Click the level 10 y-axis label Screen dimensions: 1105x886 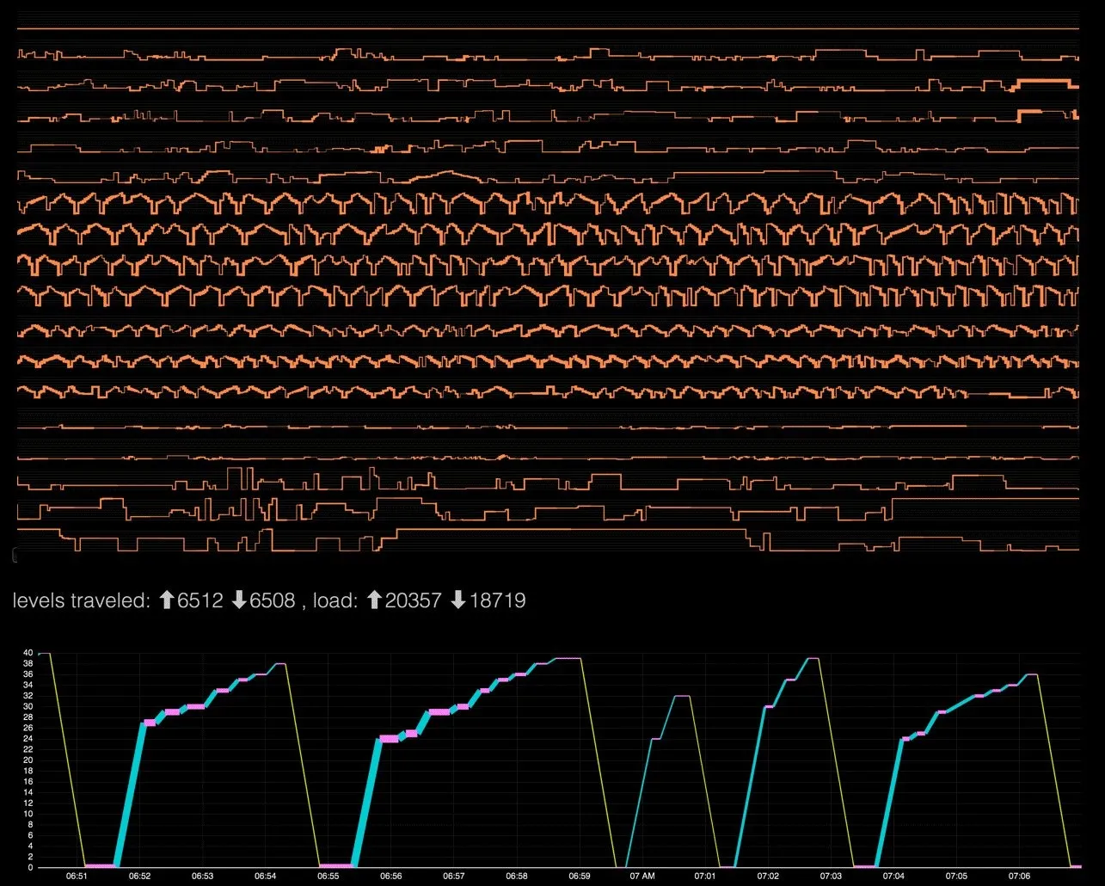click(28, 814)
